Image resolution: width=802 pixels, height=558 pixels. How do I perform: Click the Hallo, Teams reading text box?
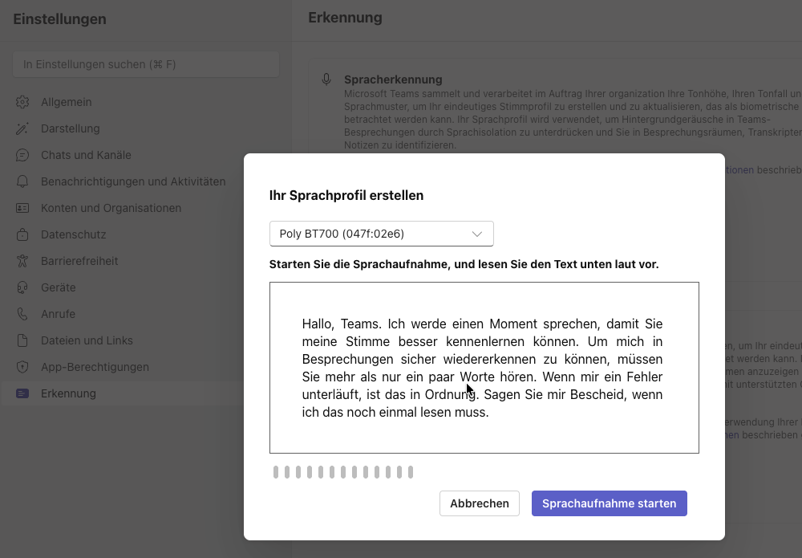484,368
